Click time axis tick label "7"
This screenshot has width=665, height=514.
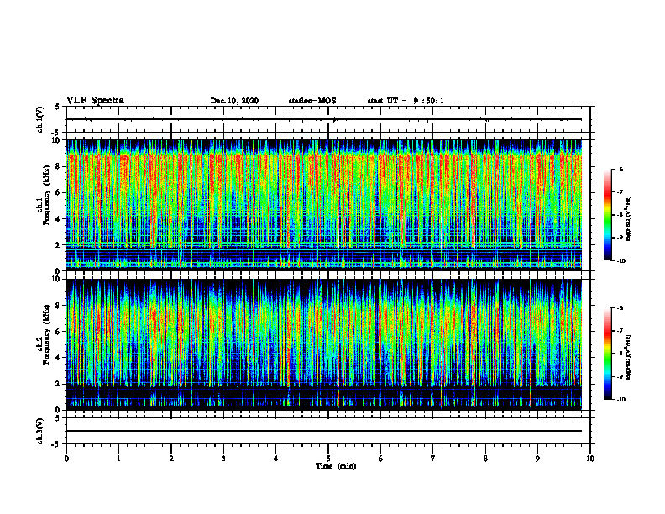pos(433,459)
